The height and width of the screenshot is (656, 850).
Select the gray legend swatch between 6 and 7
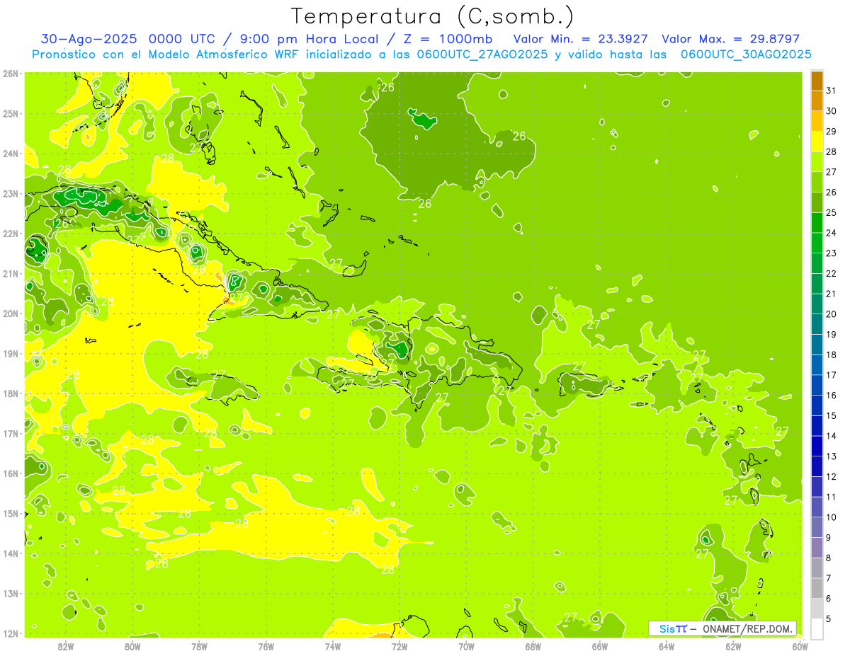[x=817, y=588]
